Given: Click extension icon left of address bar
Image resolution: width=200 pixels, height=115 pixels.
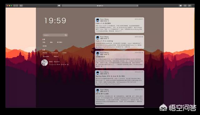Looking at the screenshot, I should (x=59, y=6).
